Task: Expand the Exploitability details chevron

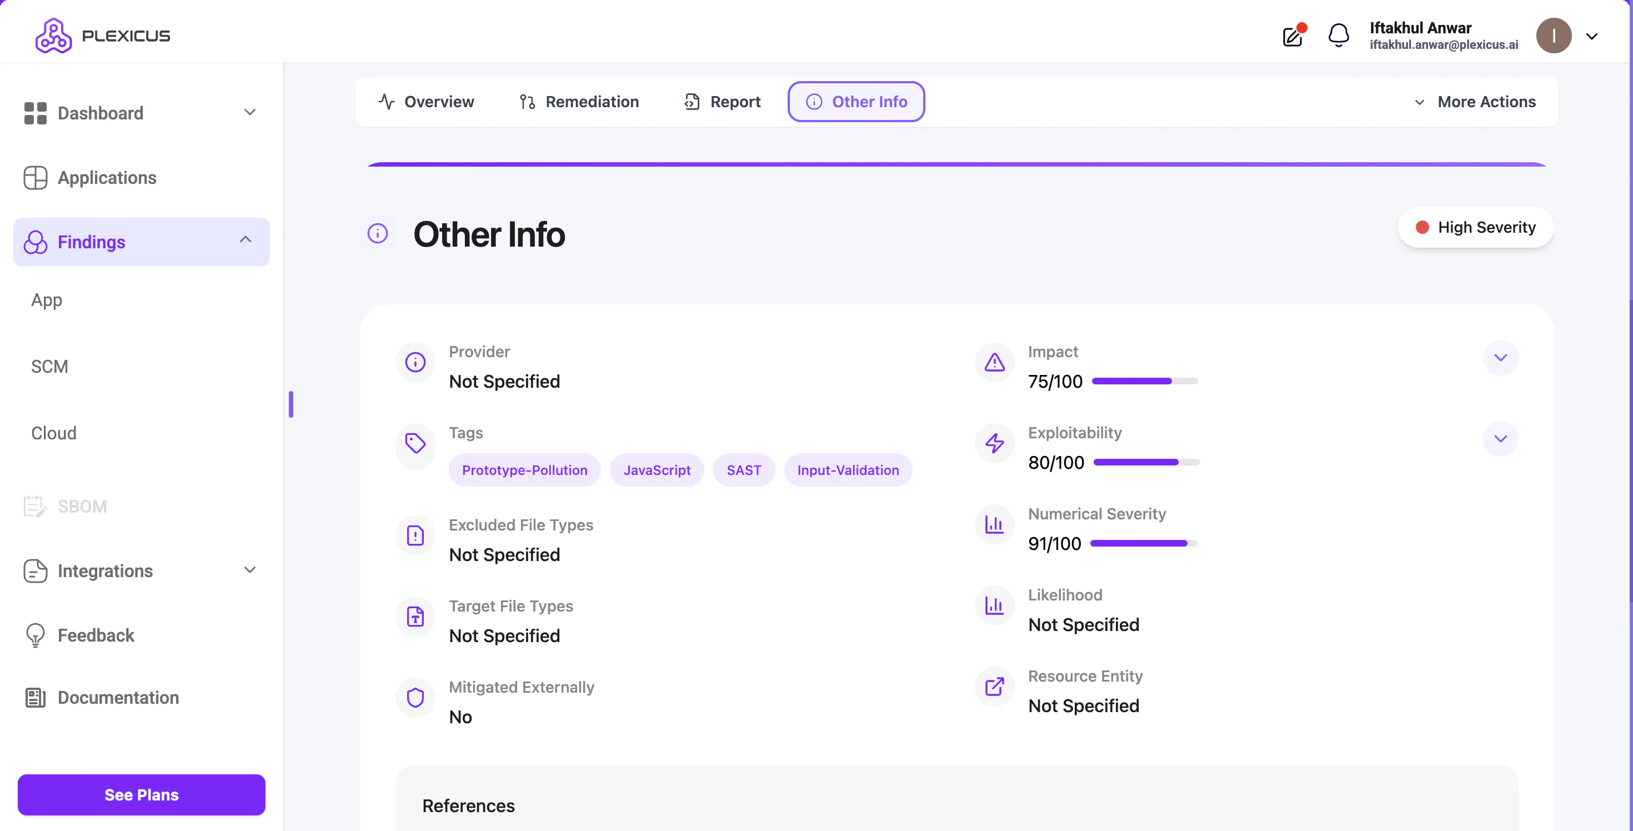Action: [1500, 439]
